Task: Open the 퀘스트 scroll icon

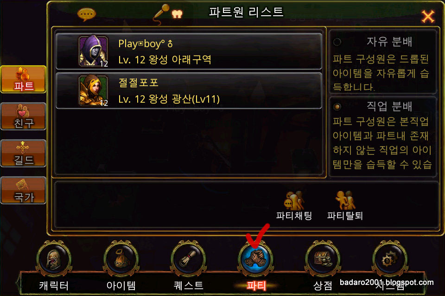Action: pyautogui.click(x=188, y=259)
